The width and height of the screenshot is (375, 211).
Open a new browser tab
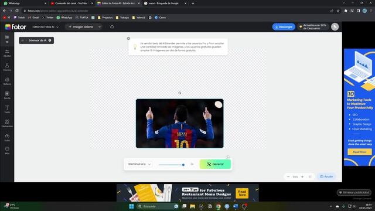(193, 4)
